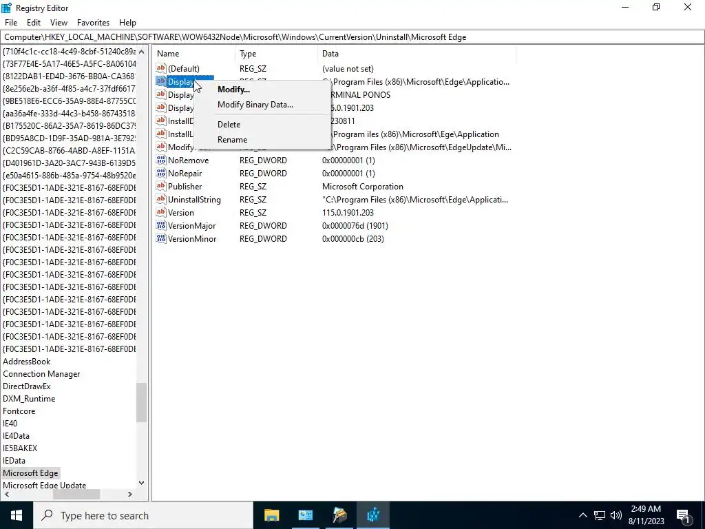
Task: Show hidden tray icons chevron
Action: click(582, 515)
